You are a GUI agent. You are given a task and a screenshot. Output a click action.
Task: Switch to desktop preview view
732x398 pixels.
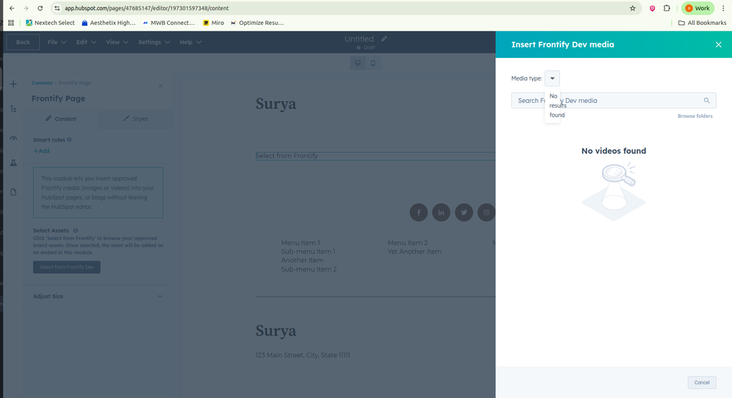358,63
